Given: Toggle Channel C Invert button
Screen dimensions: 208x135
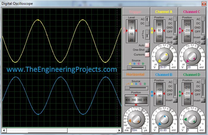Looking at the screenshot, I should pyautogui.click(x=203, y=37).
